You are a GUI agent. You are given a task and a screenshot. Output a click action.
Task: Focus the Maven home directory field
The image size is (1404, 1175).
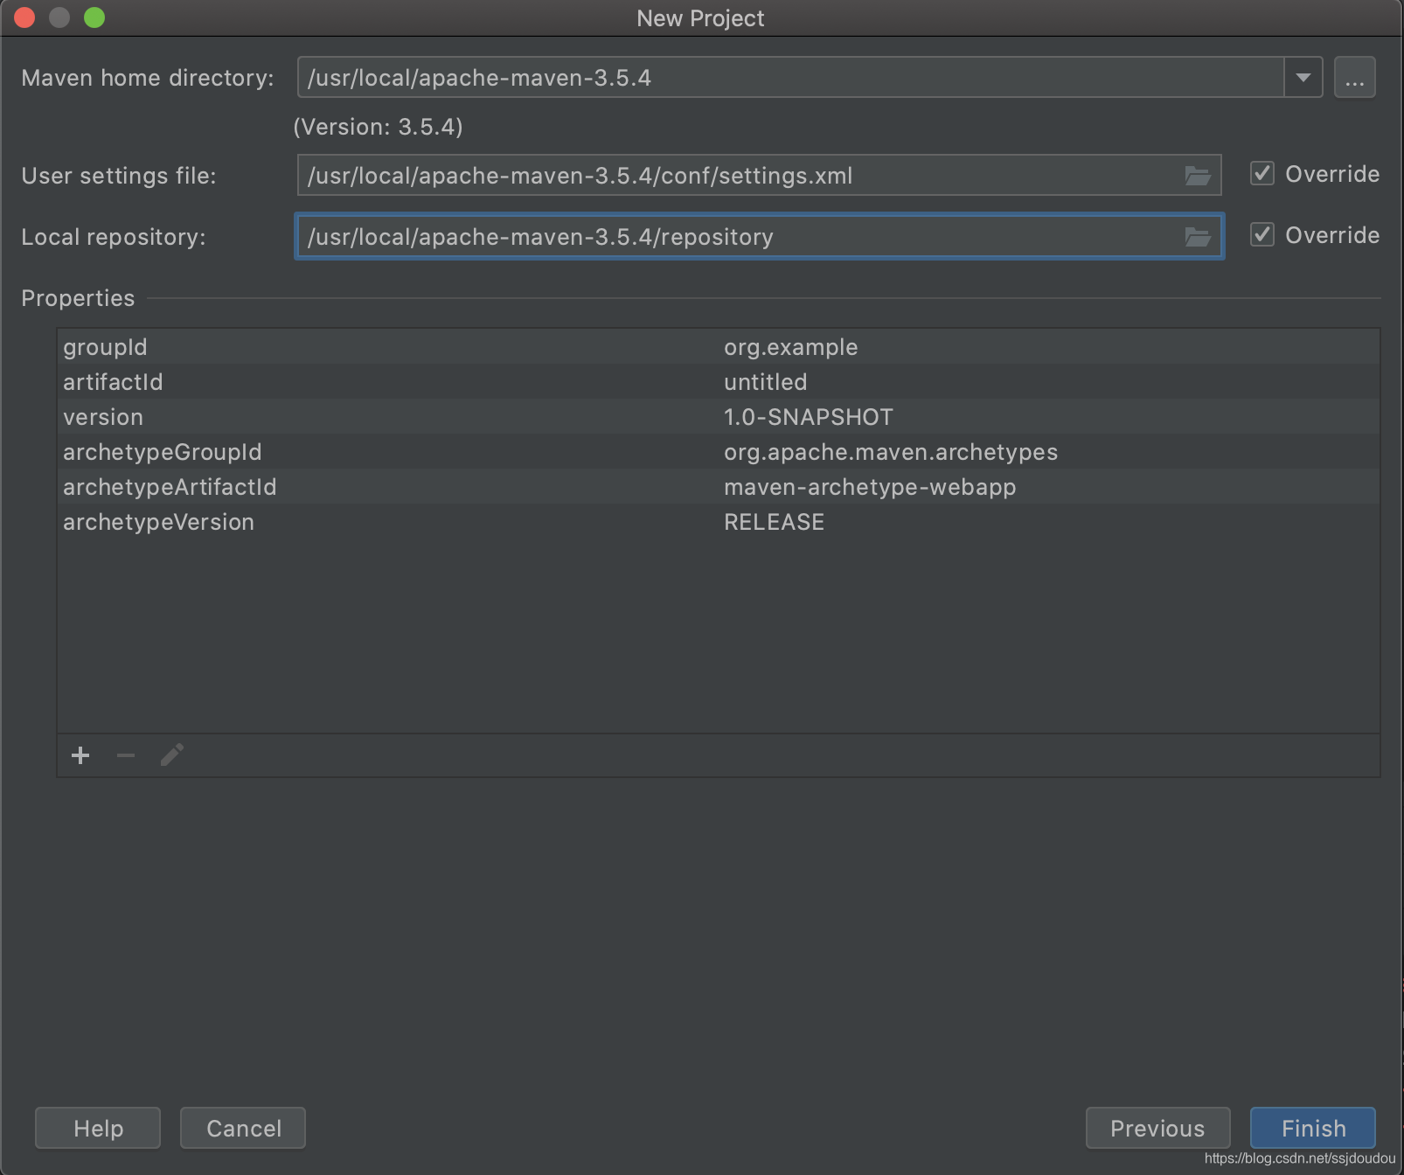click(x=790, y=78)
